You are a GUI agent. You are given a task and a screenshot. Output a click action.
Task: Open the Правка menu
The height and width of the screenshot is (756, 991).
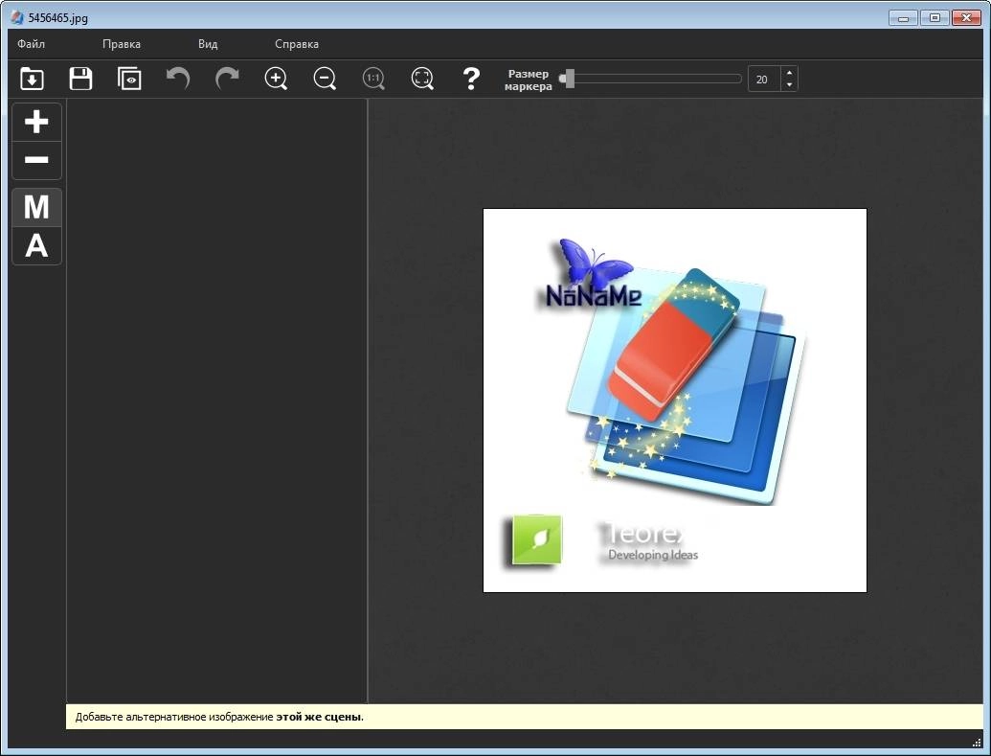(122, 44)
